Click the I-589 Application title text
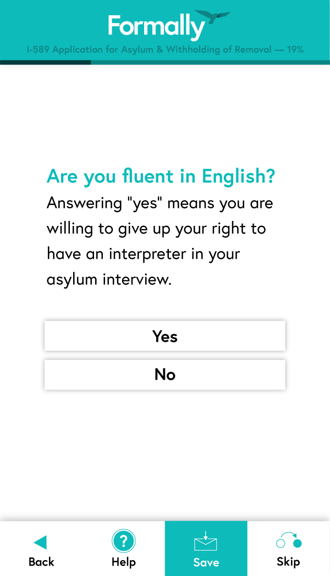The height and width of the screenshot is (576, 330). (x=149, y=49)
